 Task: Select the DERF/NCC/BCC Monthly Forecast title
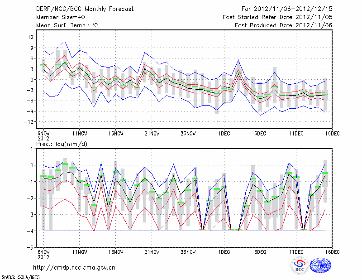(x=84, y=9)
